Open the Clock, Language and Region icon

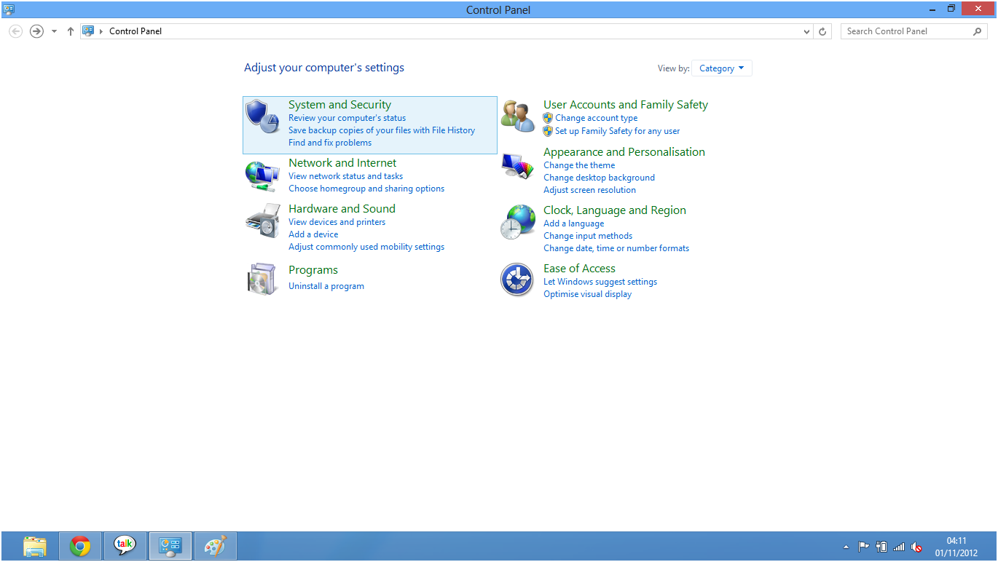[518, 222]
